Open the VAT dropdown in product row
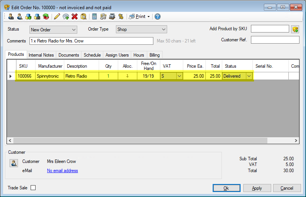Viewport: 306px width, 197px height. pos(179,76)
